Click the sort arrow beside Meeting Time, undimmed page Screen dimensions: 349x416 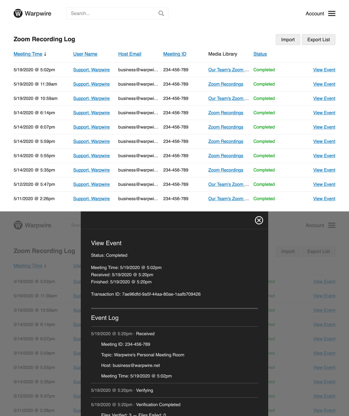point(45,54)
